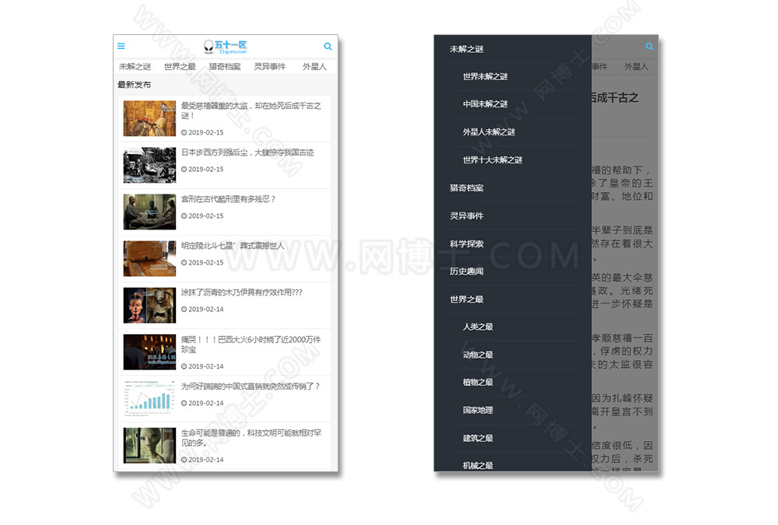Select 灵异事件 in the side drawer
This screenshot has height=525, width=778.
click(466, 215)
